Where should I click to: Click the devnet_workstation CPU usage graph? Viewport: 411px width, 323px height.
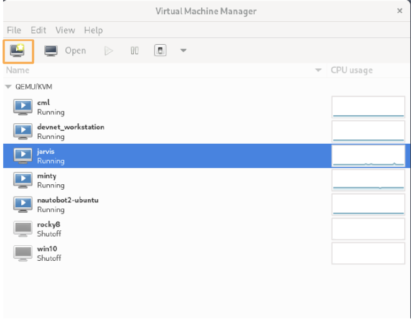click(x=368, y=131)
